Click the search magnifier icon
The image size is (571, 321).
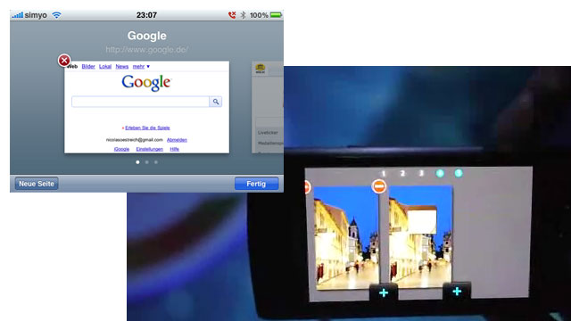216,102
